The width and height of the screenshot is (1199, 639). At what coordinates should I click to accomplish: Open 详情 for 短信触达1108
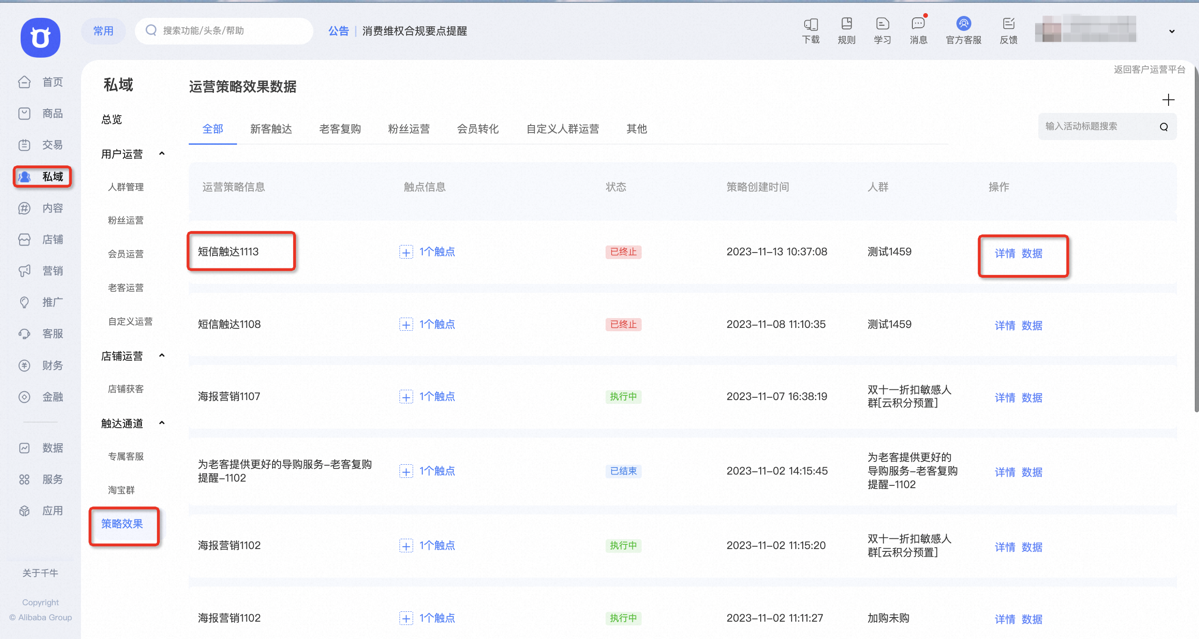(1005, 326)
